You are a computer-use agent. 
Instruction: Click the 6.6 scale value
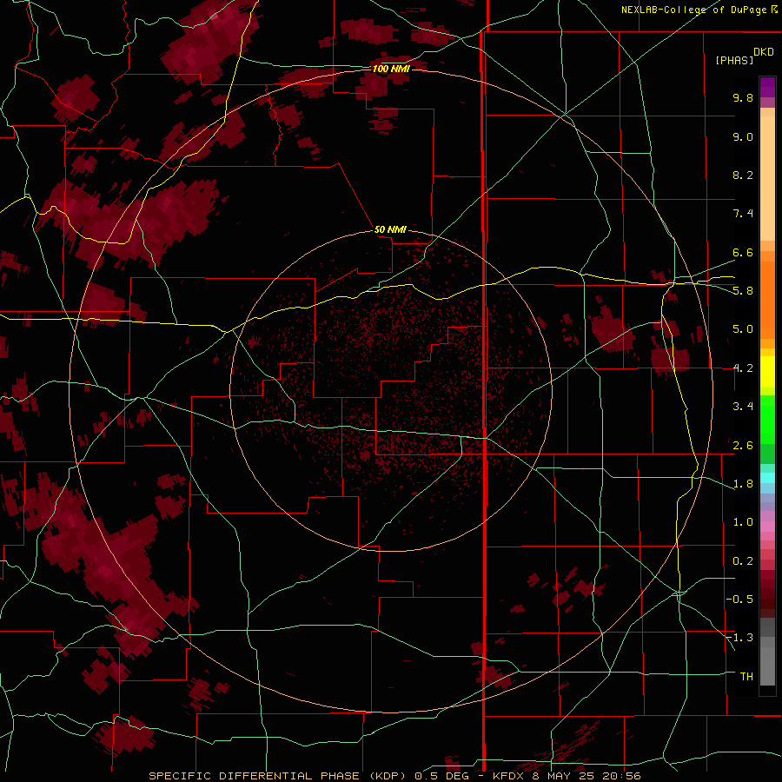click(743, 252)
